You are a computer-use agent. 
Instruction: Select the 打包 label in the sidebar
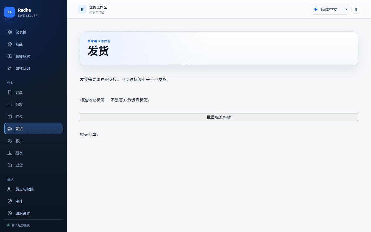pos(19,117)
